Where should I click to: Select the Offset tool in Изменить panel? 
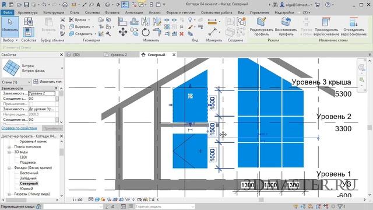[x=134, y=22]
